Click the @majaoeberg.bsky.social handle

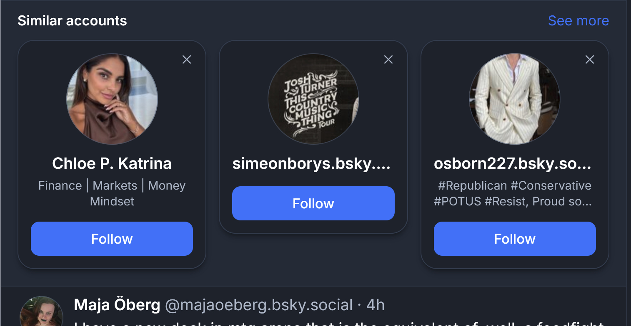259,305
